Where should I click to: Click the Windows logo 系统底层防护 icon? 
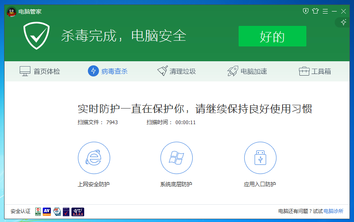(x=177, y=158)
